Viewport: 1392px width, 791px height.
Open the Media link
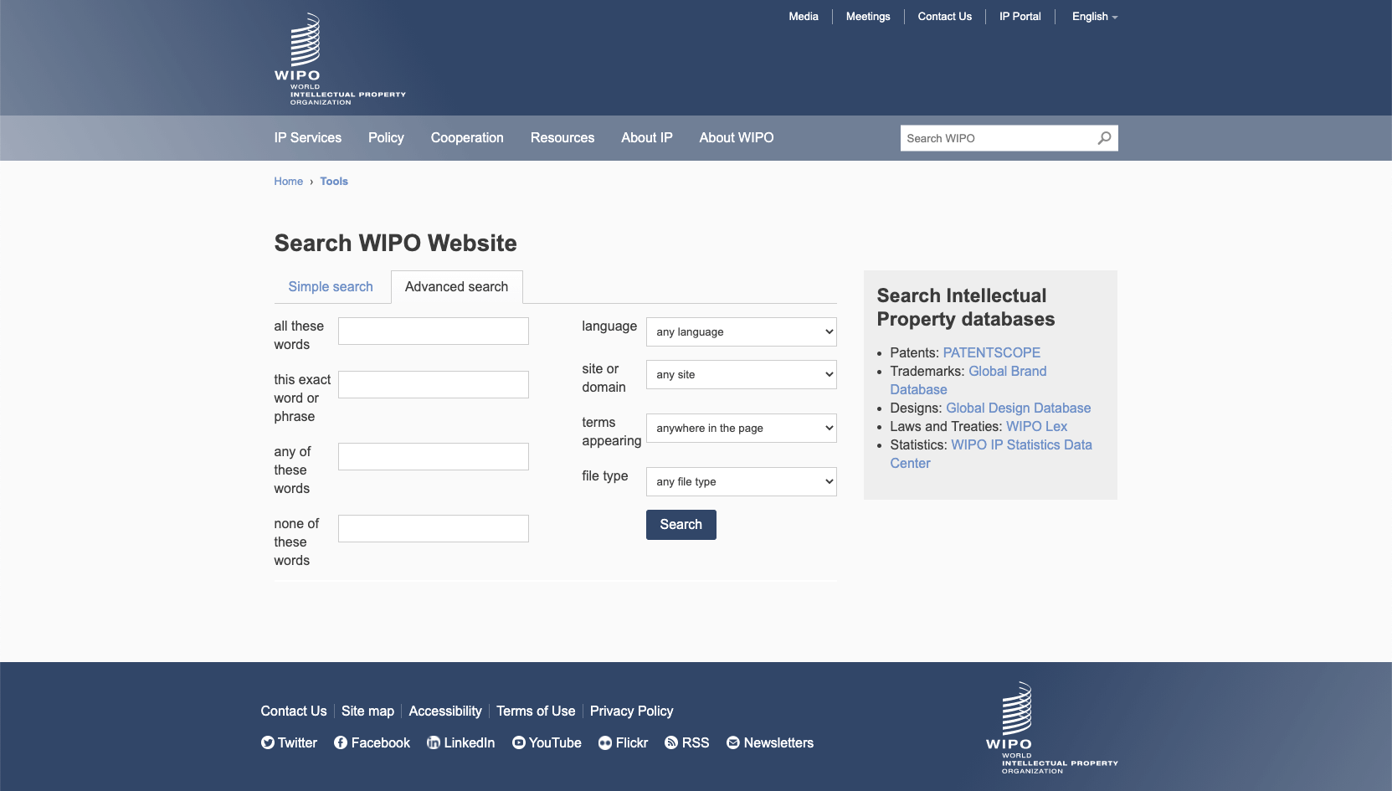(x=804, y=17)
